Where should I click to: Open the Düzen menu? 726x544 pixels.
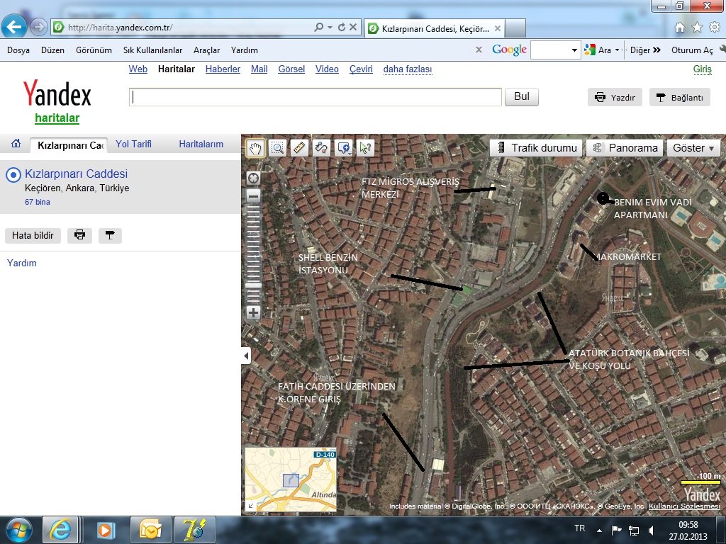pyautogui.click(x=52, y=50)
